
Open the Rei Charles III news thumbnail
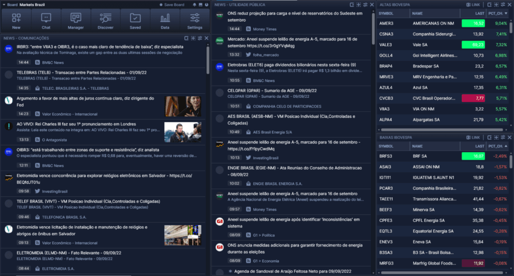click(183, 132)
